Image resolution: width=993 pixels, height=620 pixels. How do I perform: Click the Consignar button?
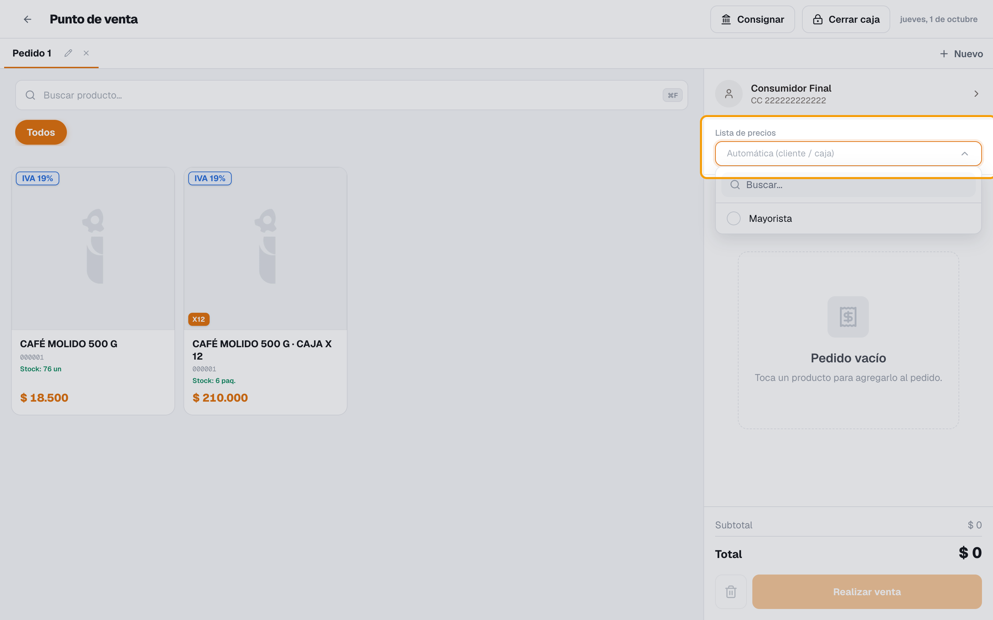click(753, 19)
